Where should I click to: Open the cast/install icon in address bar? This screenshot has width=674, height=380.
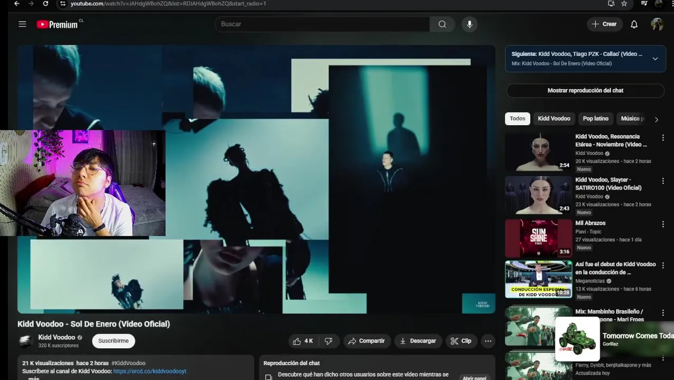coord(611,4)
